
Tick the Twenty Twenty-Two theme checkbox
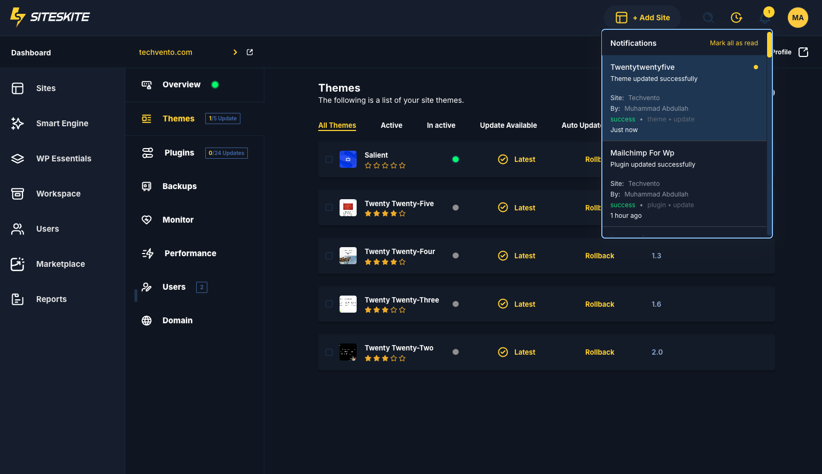tap(329, 353)
